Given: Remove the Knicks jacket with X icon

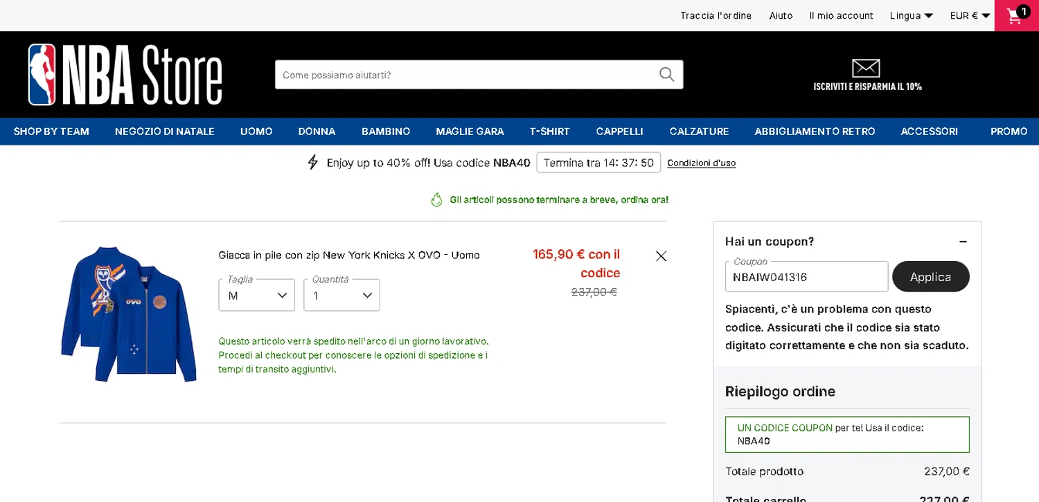Looking at the screenshot, I should pyautogui.click(x=661, y=256).
